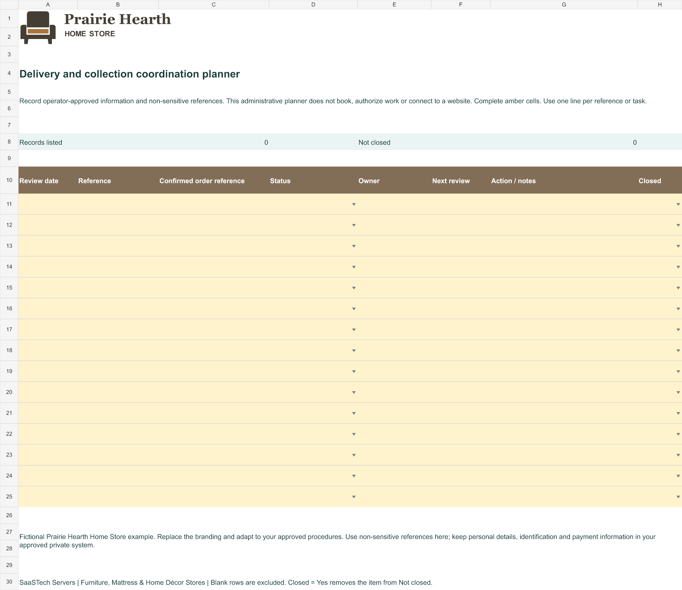This screenshot has height=590, width=682.
Task: Select the Not closed count value 0
Action: [x=635, y=143]
